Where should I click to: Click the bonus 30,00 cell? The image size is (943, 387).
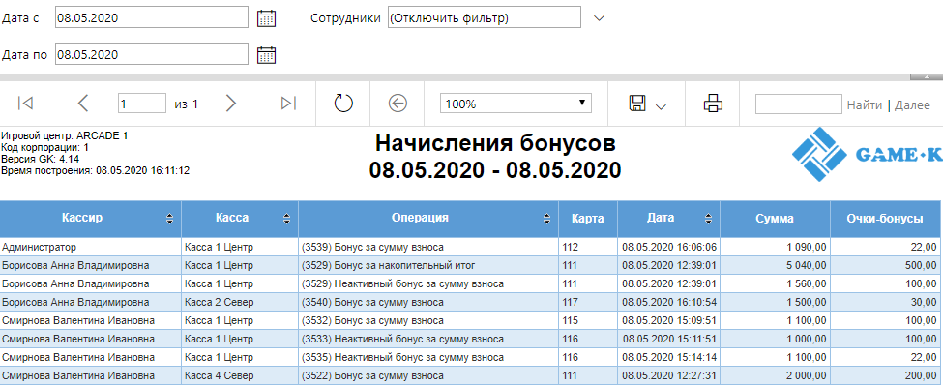(x=887, y=302)
